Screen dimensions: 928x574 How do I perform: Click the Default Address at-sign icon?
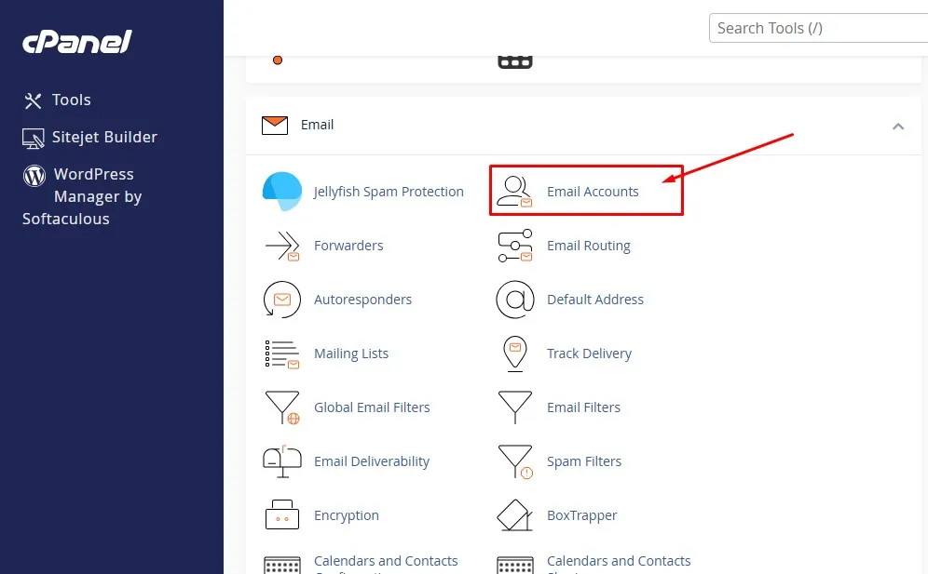[x=515, y=300]
